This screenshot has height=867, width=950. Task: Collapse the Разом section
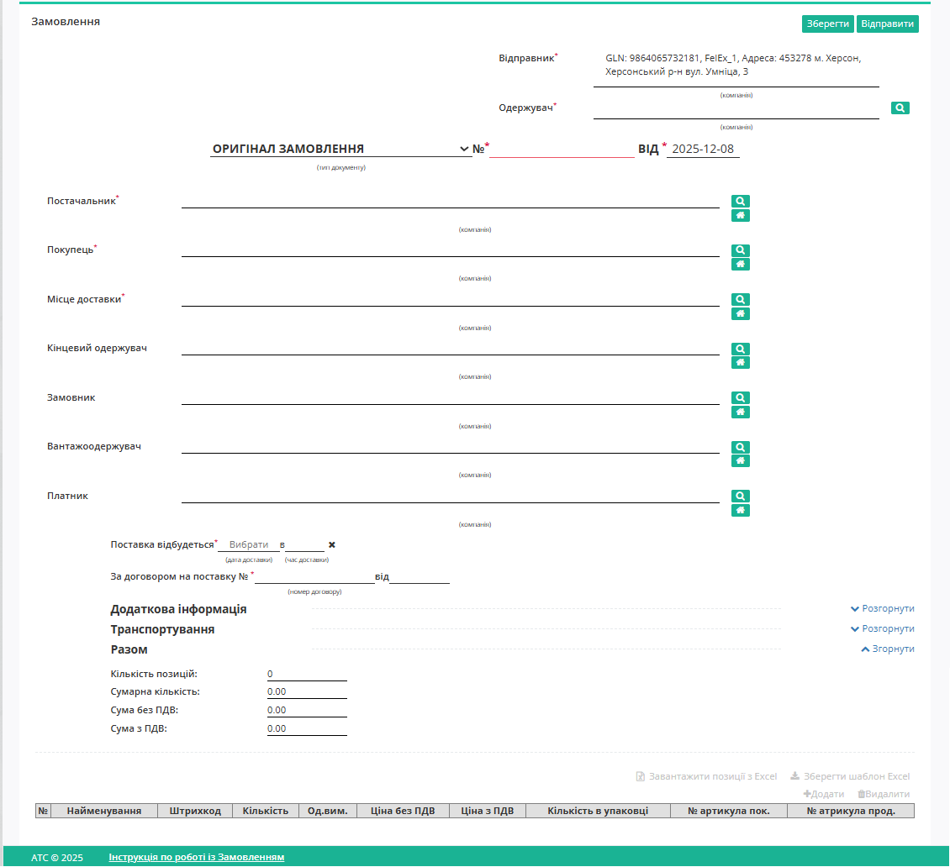[887, 649]
